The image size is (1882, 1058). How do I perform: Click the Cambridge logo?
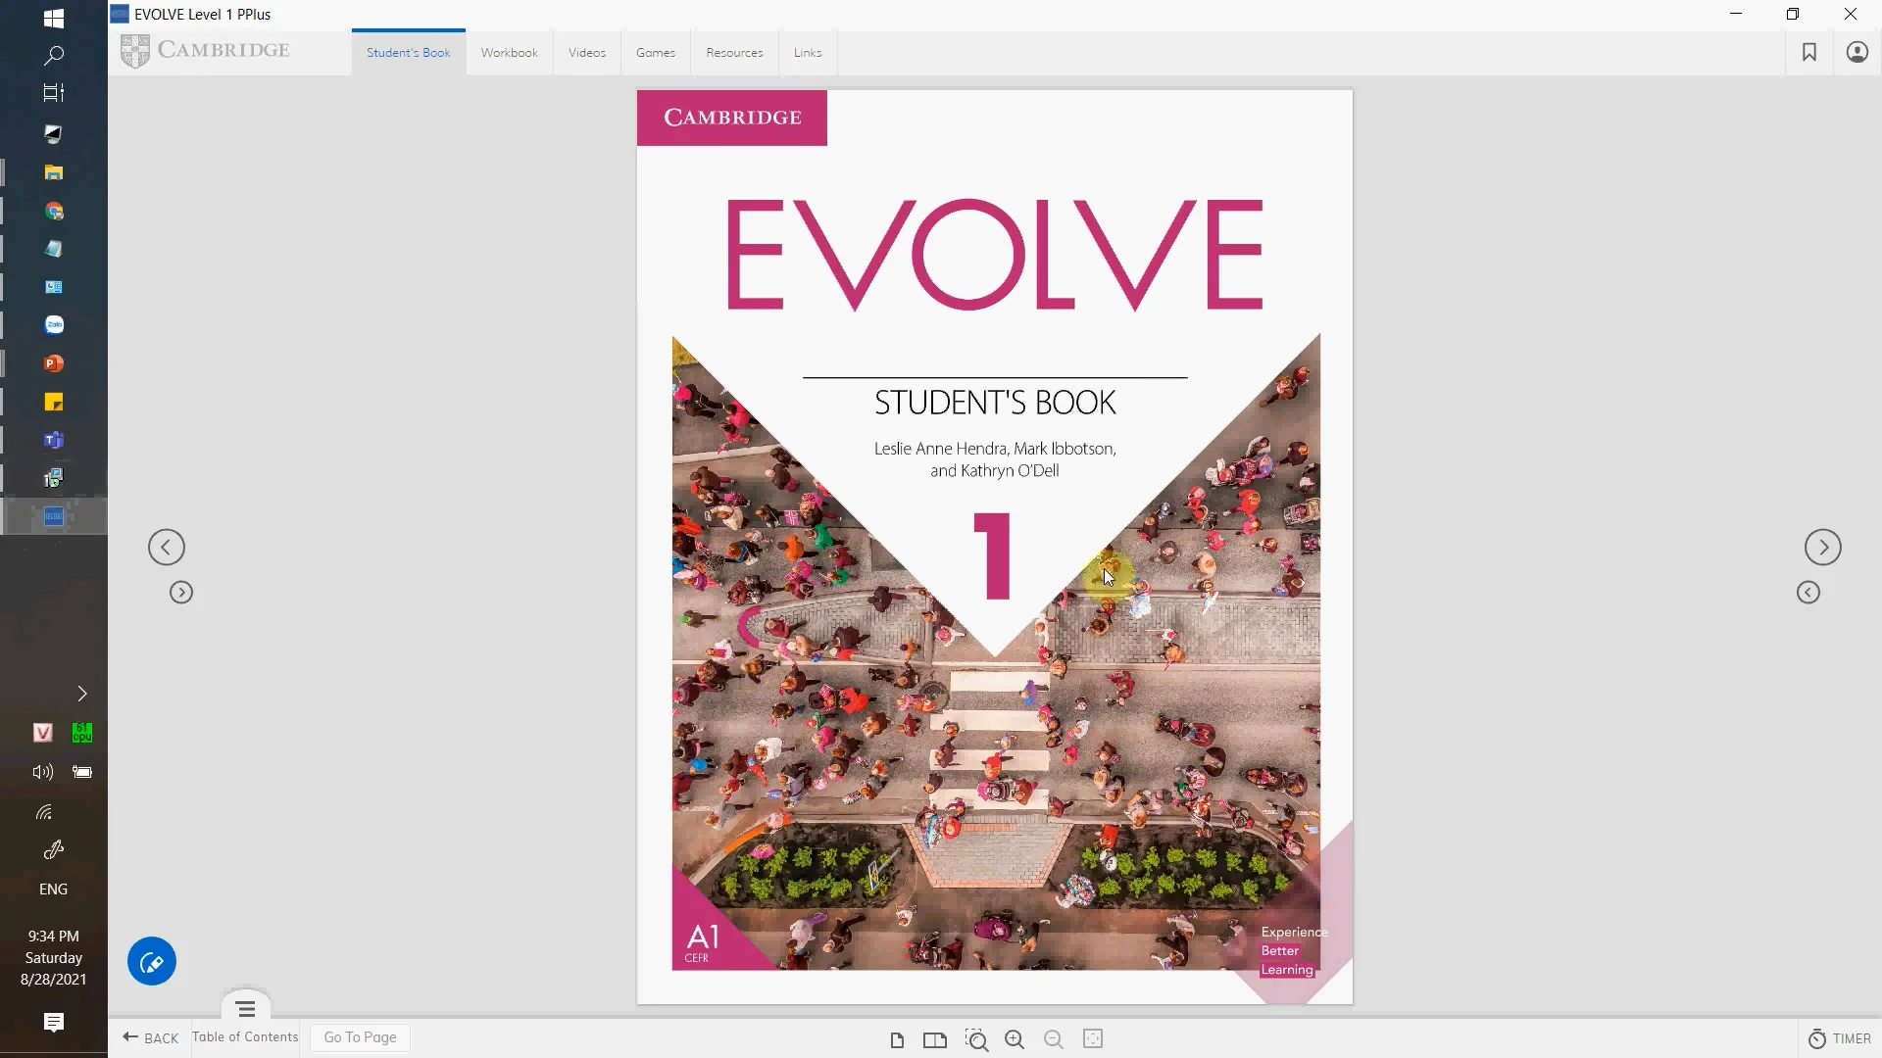coord(204,49)
